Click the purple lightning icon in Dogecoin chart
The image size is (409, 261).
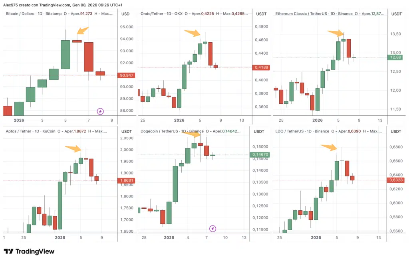[x=213, y=229]
